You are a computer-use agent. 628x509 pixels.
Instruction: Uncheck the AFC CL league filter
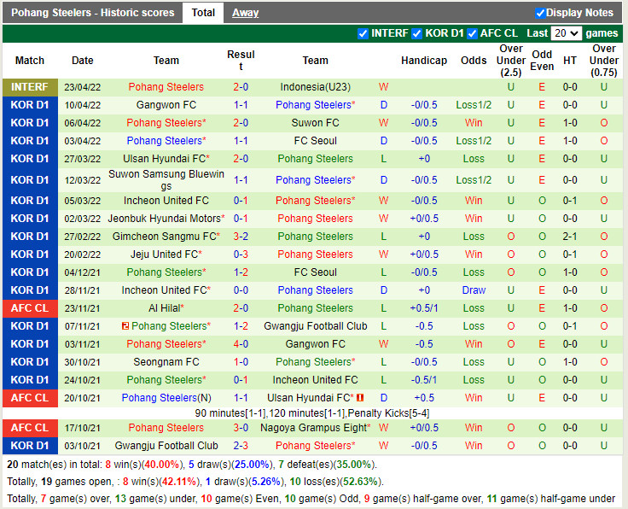tap(472, 33)
